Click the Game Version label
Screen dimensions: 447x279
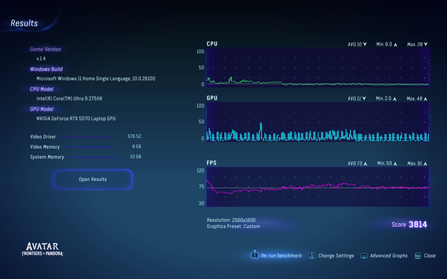pos(46,49)
